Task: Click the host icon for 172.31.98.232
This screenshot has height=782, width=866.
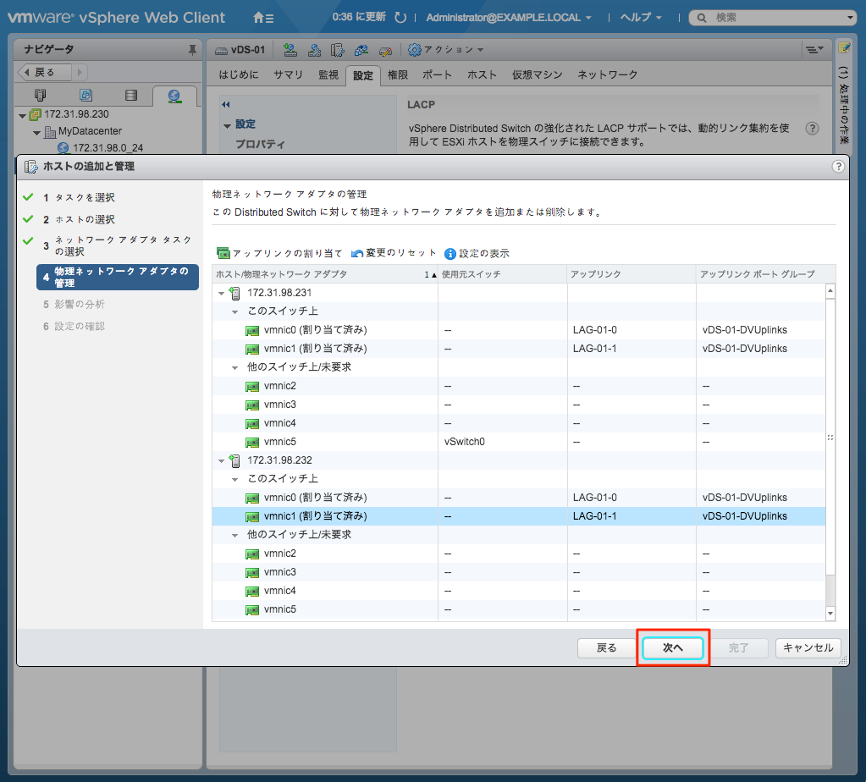Action: [x=234, y=460]
